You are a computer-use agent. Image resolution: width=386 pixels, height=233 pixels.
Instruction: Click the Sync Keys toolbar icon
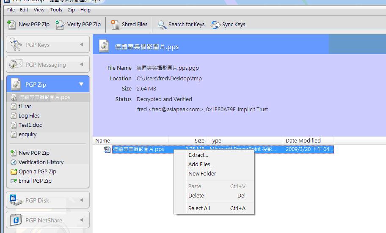tap(215, 25)
